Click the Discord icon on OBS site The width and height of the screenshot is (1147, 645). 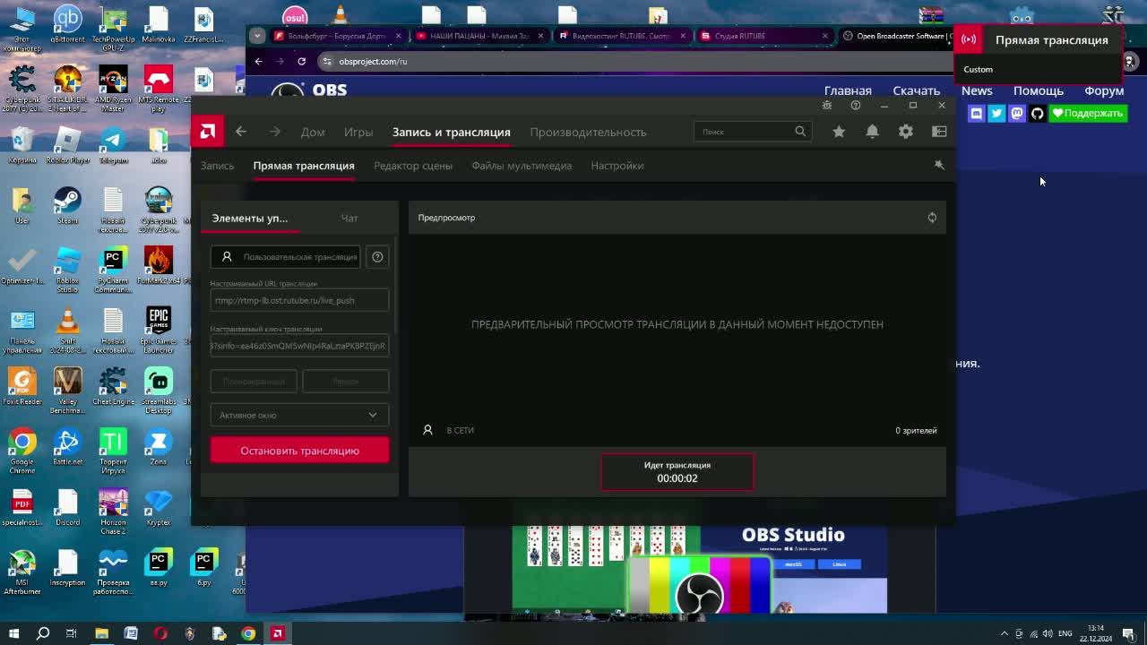tap(976, 113)
